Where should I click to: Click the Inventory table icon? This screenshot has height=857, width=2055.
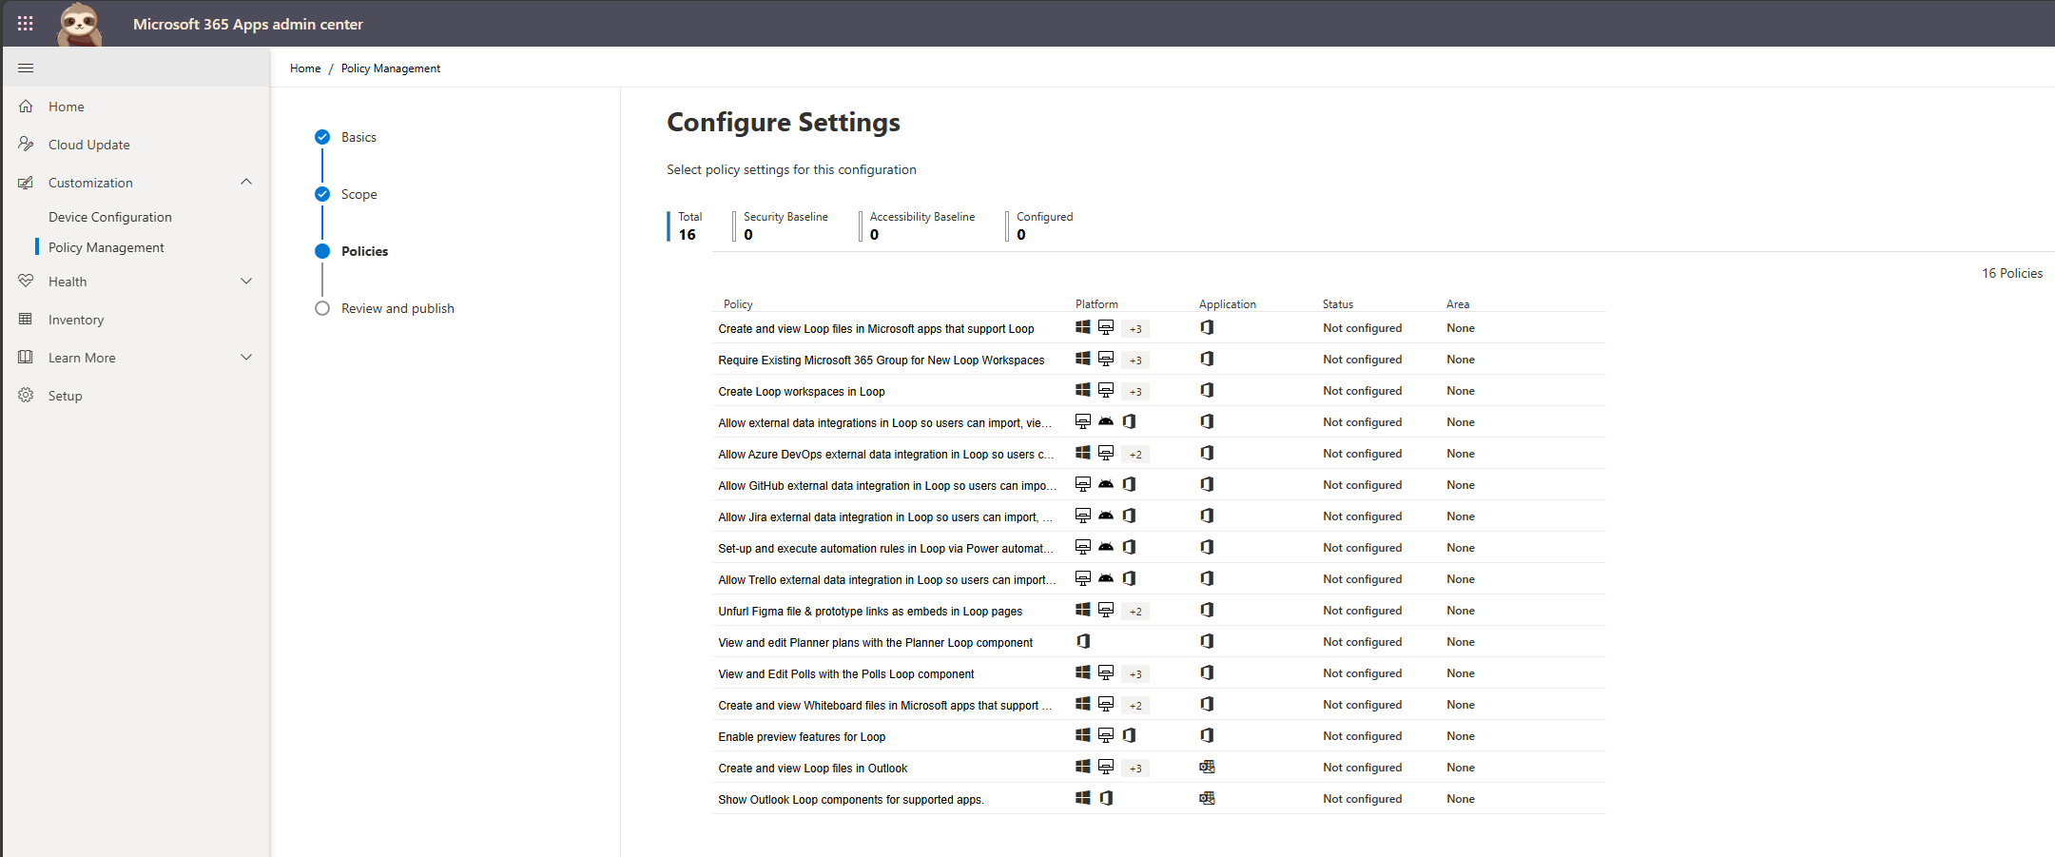tap(26, 320)
